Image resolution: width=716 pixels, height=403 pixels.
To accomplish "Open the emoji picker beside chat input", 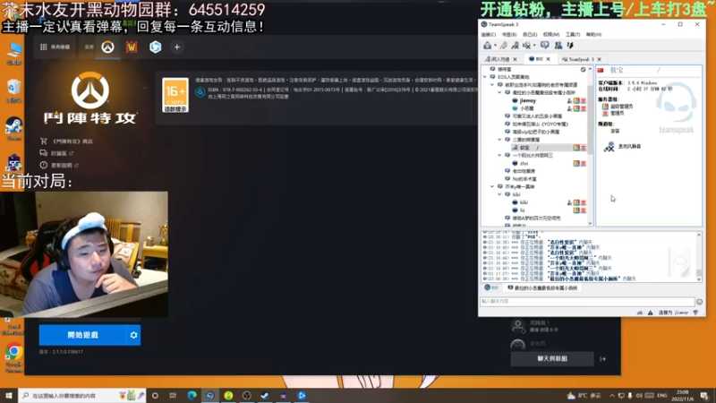I will coord(699,302).
